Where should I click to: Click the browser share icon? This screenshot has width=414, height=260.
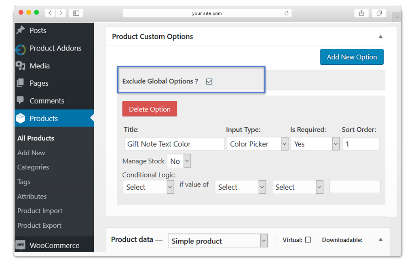coord(361,13)
